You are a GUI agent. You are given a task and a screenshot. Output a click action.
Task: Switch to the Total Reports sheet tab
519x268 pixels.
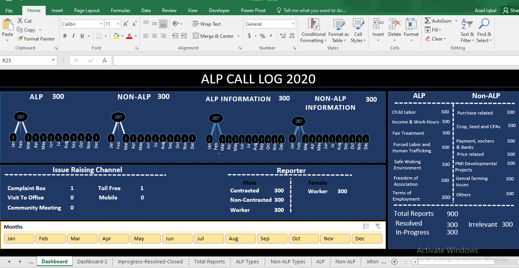pos(209,261)
